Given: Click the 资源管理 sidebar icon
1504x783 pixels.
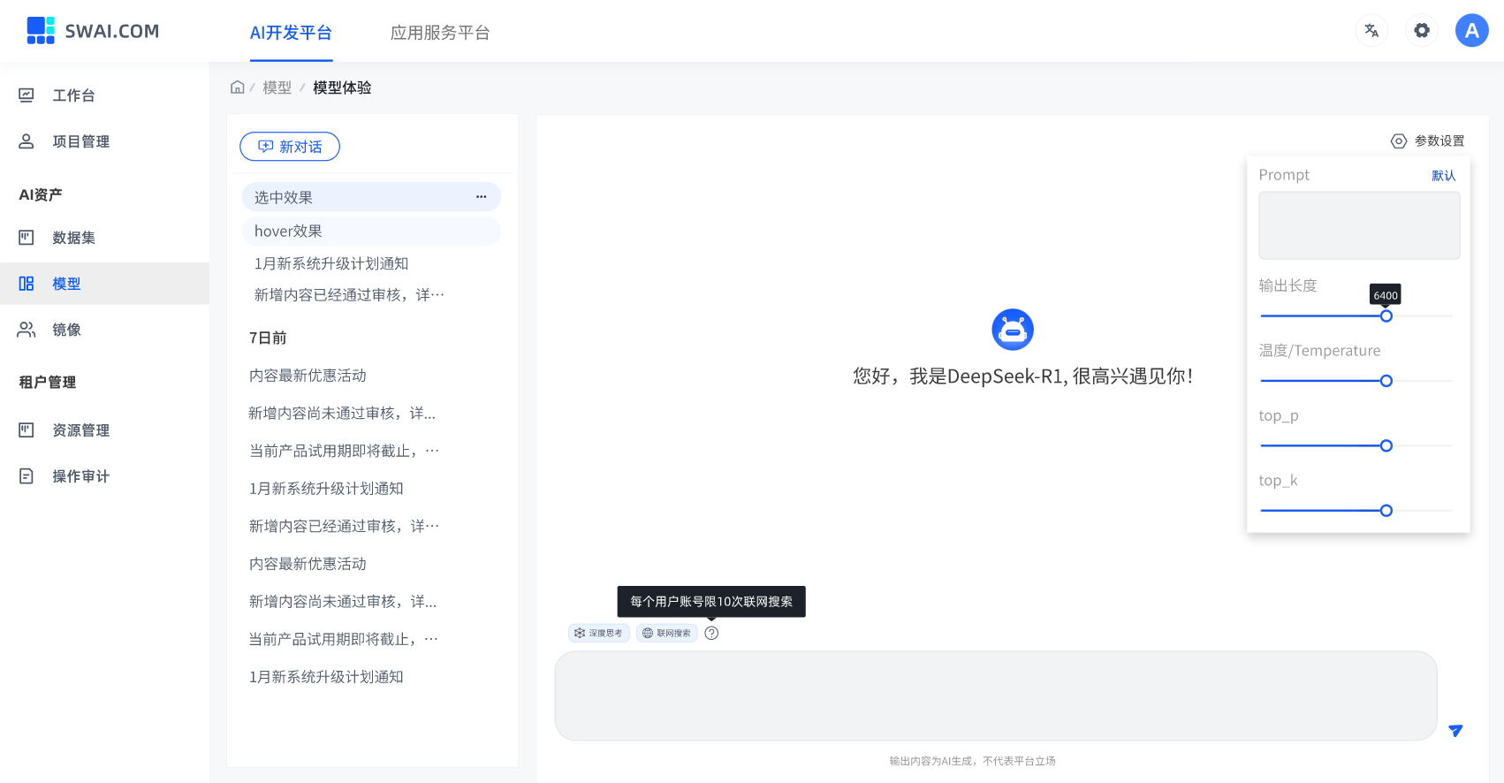Looking at the screenshot, I should point(27,430).
